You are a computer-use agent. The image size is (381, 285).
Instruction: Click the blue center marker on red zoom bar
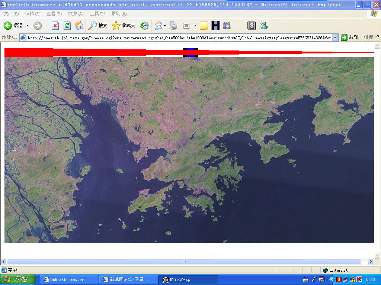pyautogui.click(x=190, y=52)
